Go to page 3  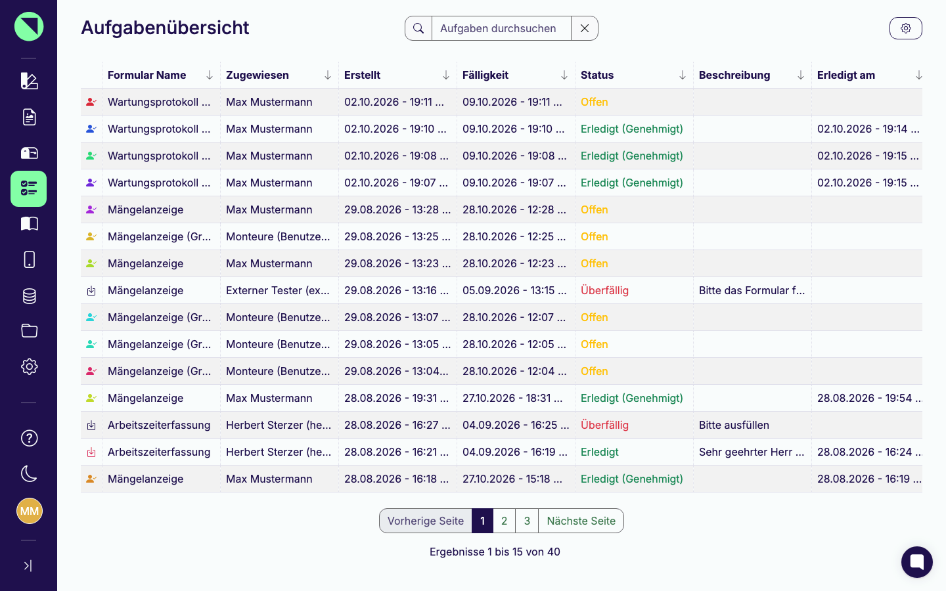pyautogui.click(x=527, y=521)
